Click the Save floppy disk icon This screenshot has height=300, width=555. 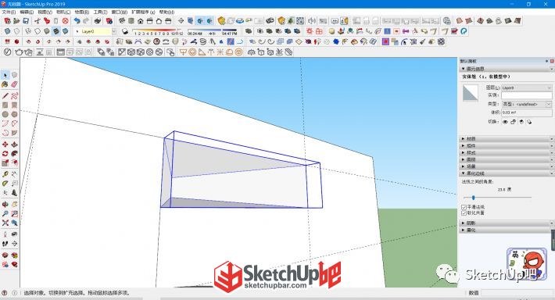pyautogui.click(x=26, y=21)
